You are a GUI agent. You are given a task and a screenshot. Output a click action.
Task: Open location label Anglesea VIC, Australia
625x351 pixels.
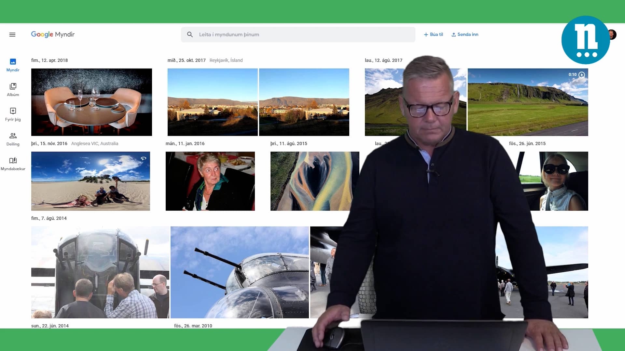(x=95, y=143)
